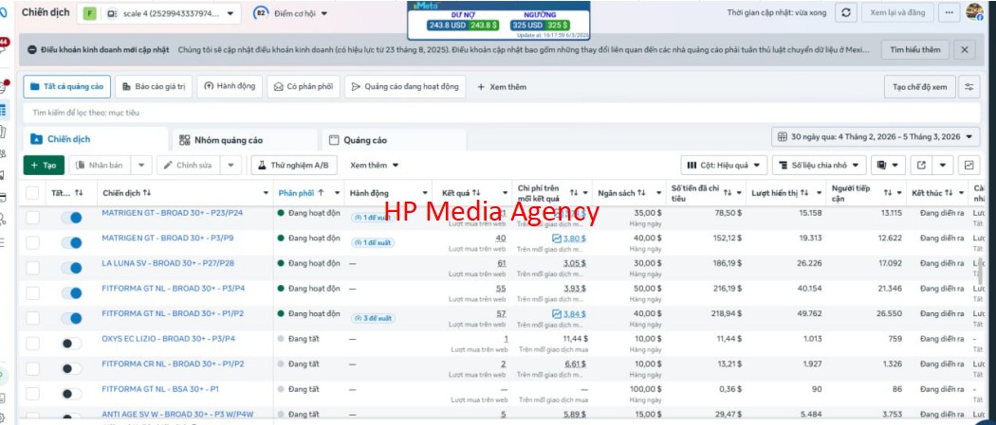This screenshot has width=996, height=425.
Task: Sort by Kết quả column arrows
Action: [x=476, y=192]
